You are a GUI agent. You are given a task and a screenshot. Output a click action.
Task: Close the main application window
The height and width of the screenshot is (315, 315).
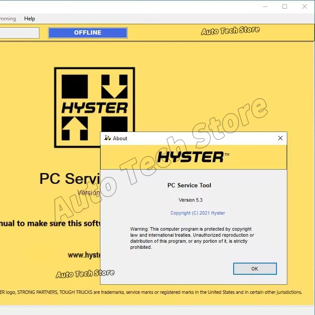(x=304, y=6)
